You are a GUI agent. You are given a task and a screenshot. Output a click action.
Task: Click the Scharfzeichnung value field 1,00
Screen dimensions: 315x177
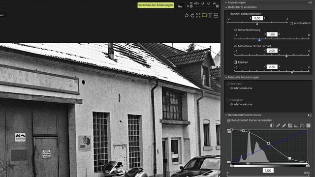272,34
